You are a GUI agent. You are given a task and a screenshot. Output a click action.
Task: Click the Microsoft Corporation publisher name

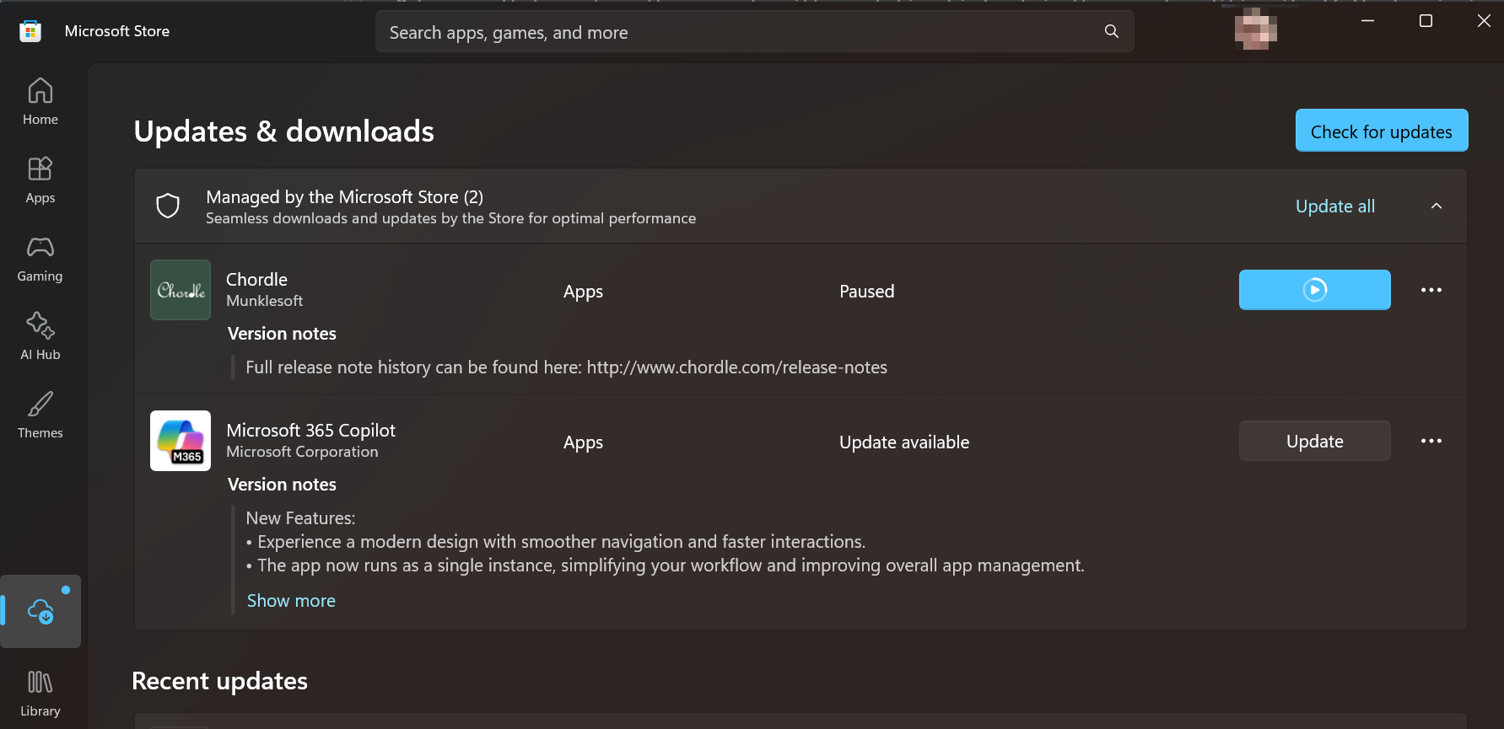(302, 452)
